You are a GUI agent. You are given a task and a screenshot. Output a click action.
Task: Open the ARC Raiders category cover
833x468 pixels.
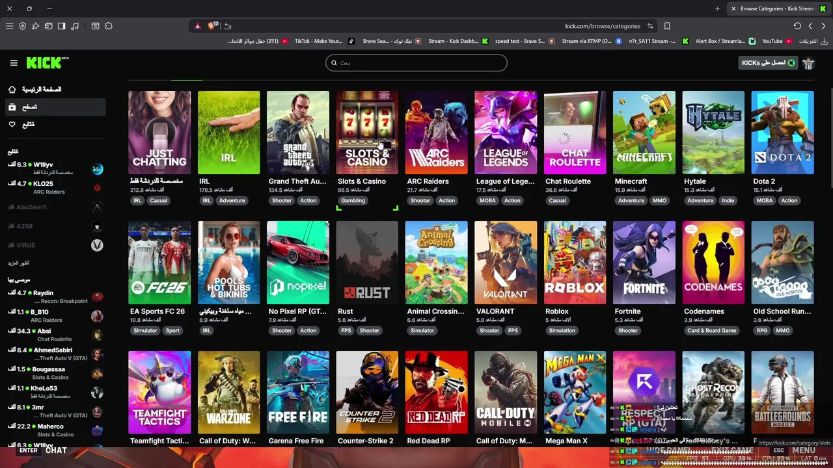pyautogui.click(x=436, y=133)
